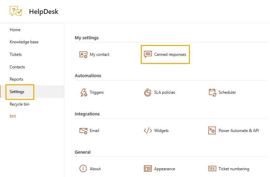Open My contact settings label
Screen dimensions: 270x177
point(99,54)
